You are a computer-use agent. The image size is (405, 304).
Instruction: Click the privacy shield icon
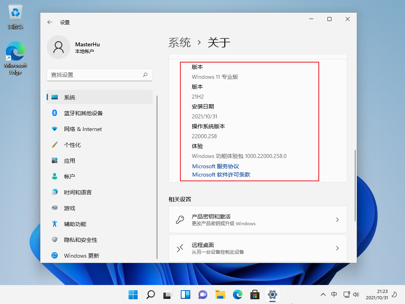point(55,239)
